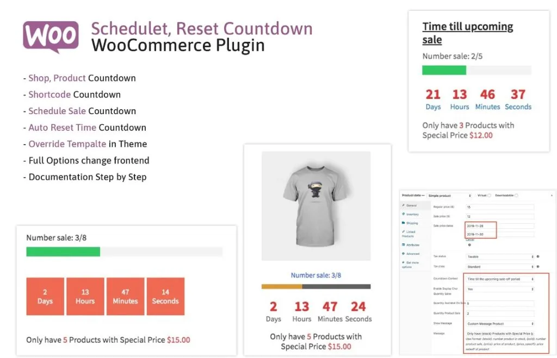Click the Quantity Product Sale input field
Viewport: 557px width, 358px height.
[x=500, y=313]
